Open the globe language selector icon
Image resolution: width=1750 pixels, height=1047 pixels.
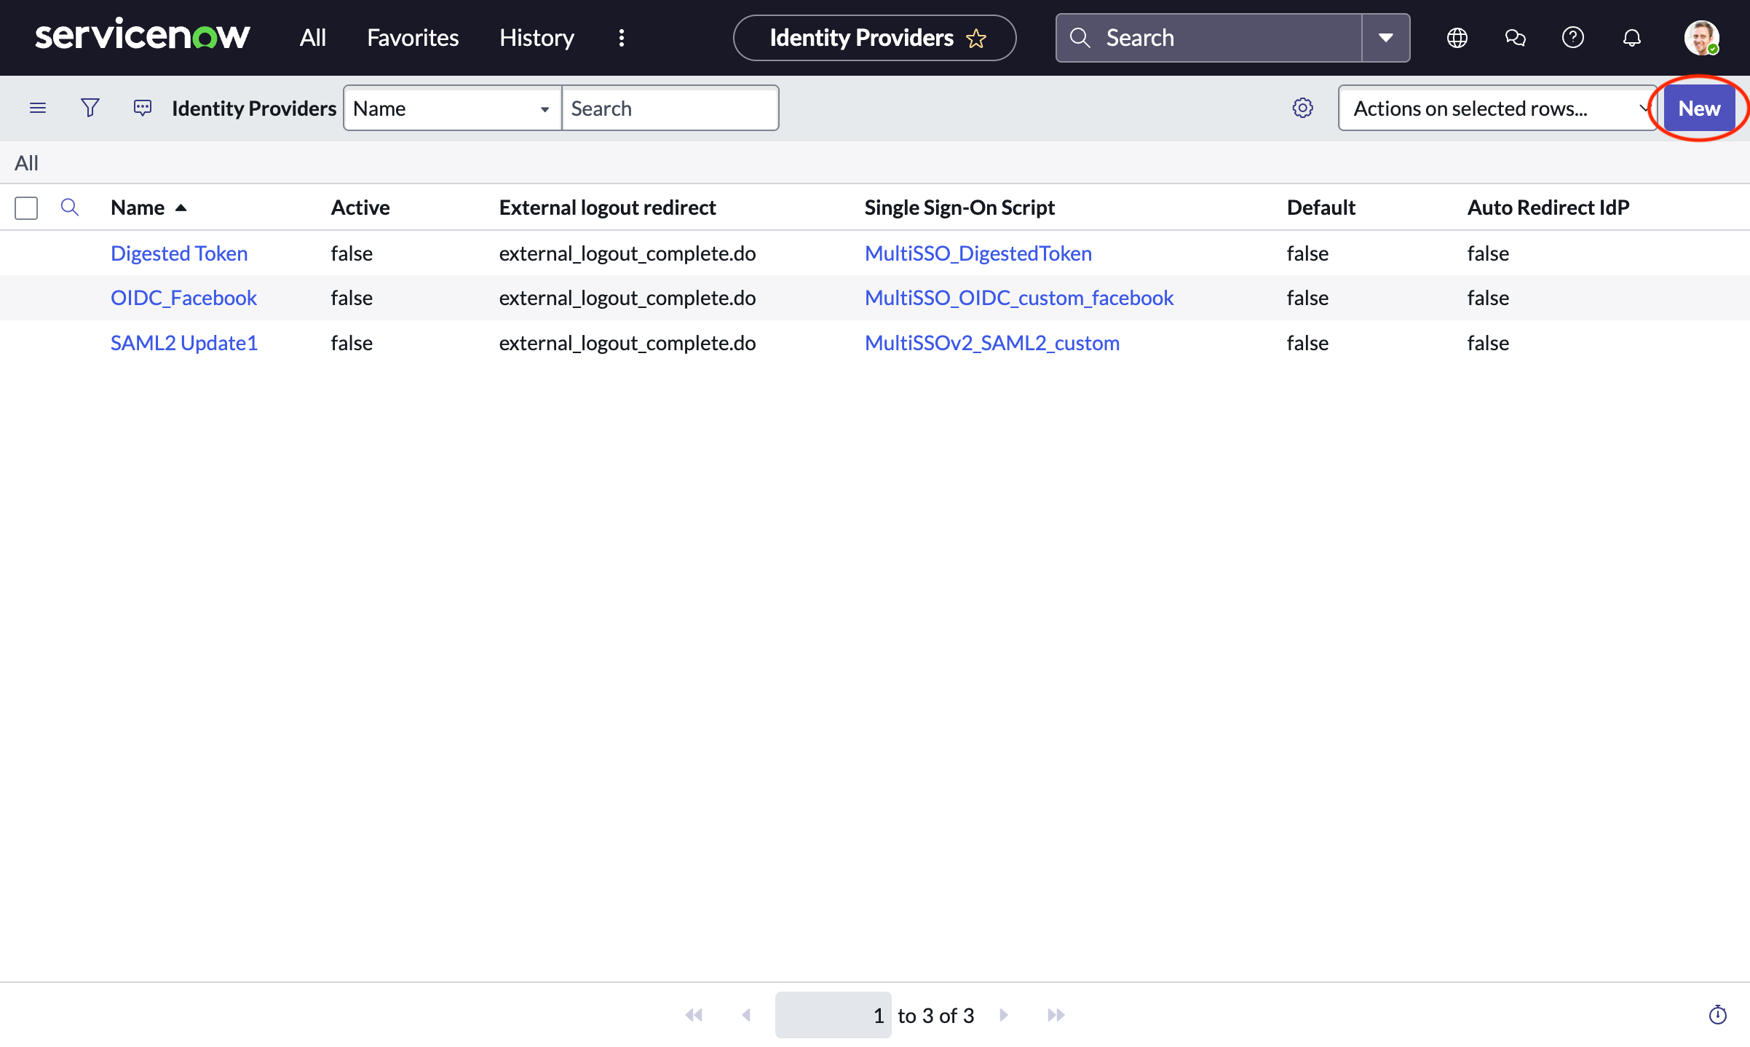click(x=1457, y=37)
